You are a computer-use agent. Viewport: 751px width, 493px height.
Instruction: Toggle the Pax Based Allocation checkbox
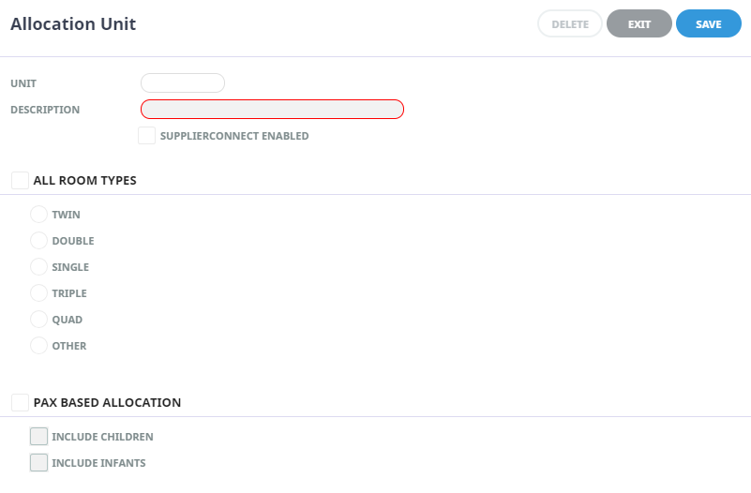[20, 402]
